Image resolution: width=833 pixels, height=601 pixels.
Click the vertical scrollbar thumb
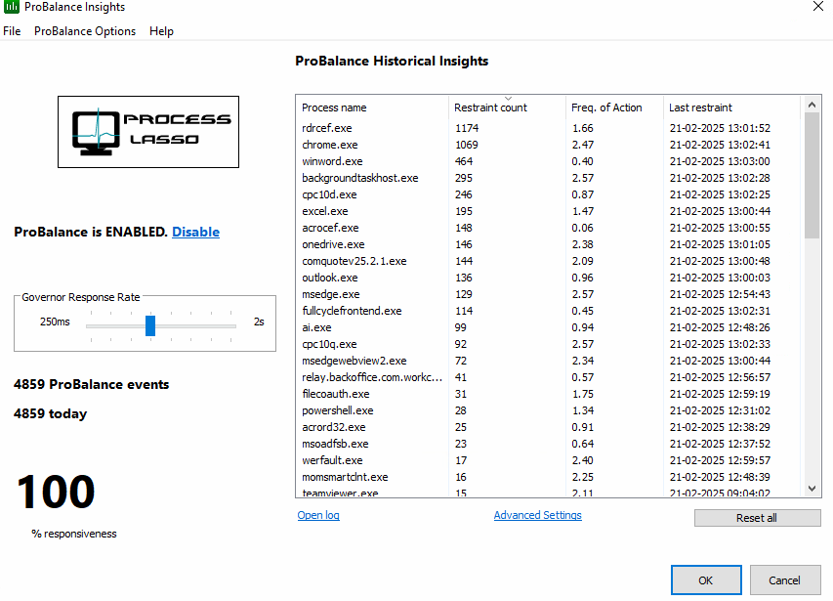812,175
